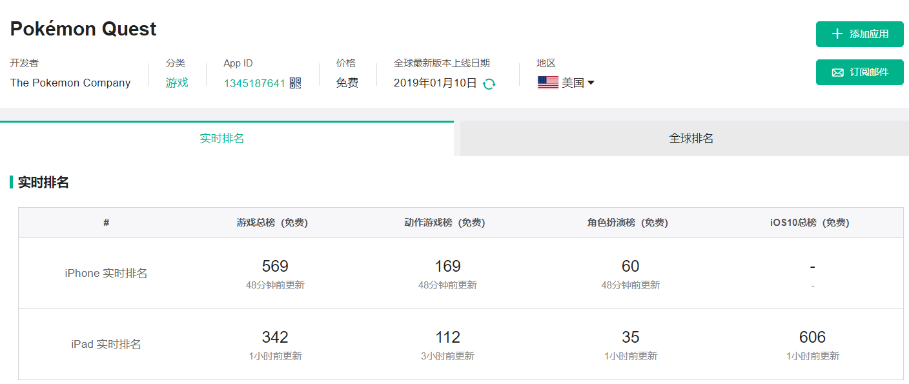Click the 添加应用 button

[x=860, y=34]
